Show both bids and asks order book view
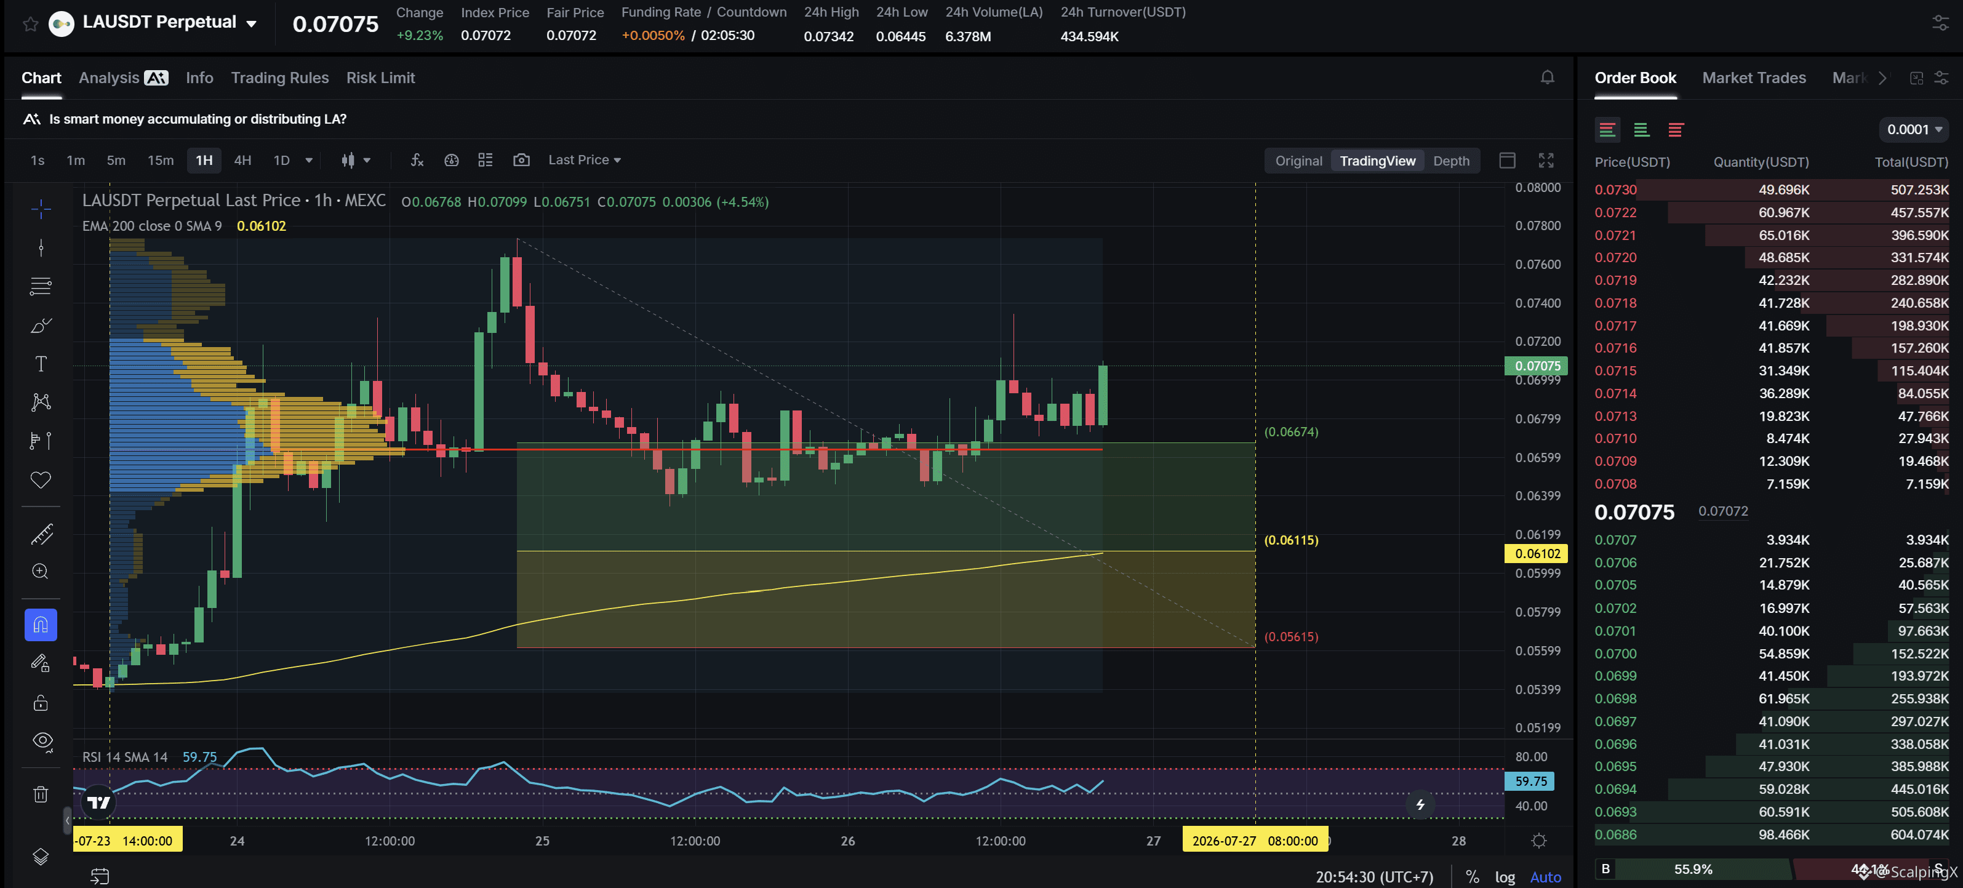This screenshot has height=888, width=1963. [1607, 130]
